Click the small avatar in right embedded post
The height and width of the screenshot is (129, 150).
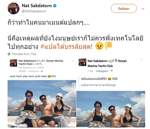pyautogui.click(x=82, y=62)
